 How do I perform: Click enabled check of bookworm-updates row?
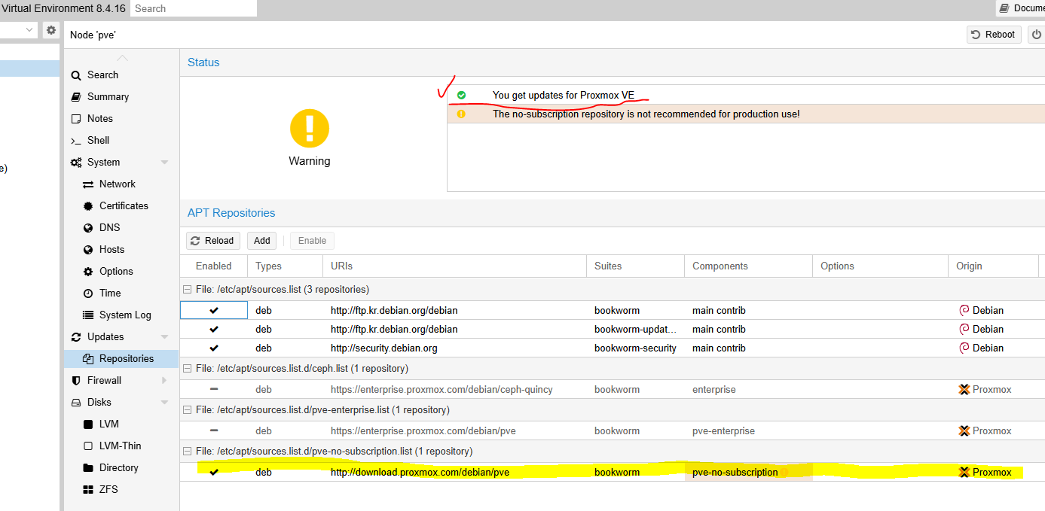(x=214, y=329)
